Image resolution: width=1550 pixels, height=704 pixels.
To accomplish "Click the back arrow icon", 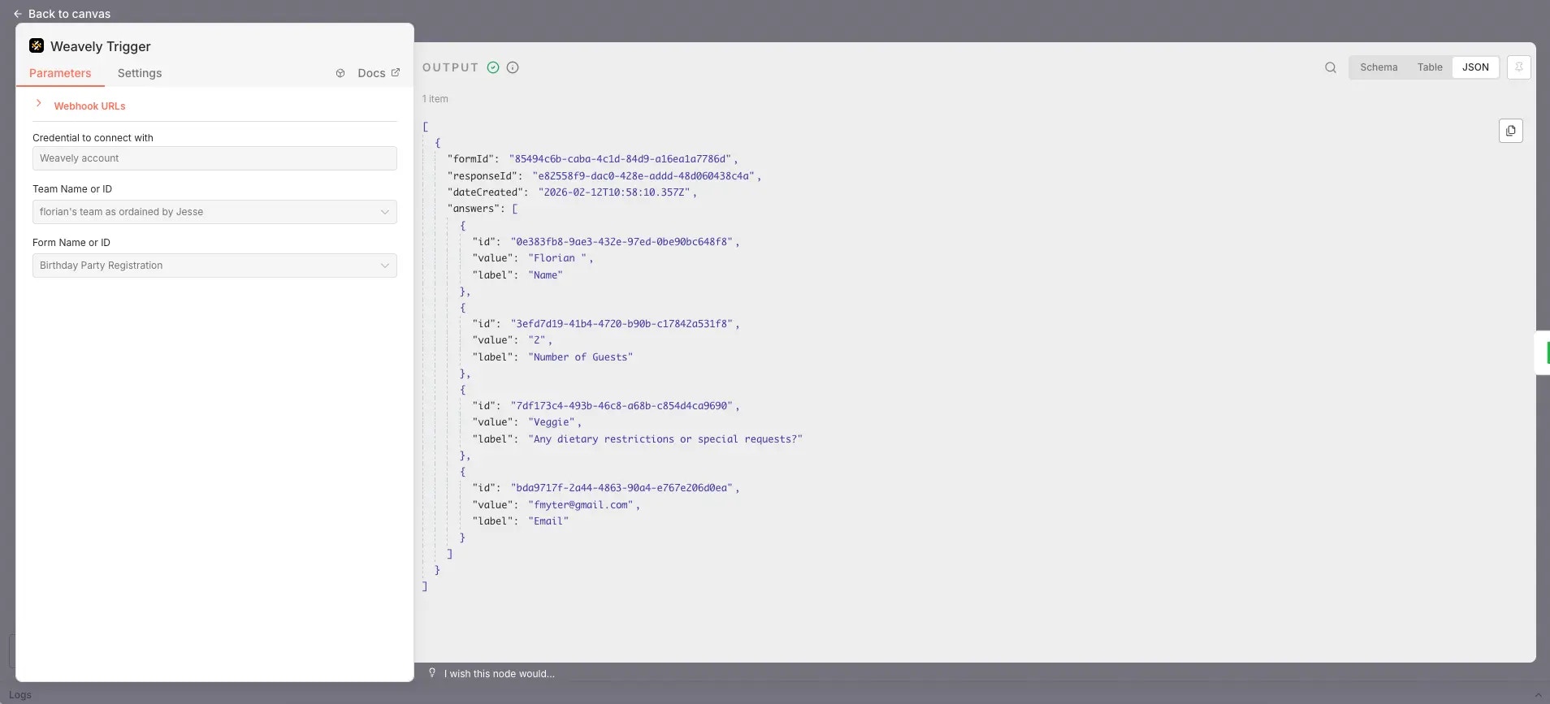I will (17, 14).
